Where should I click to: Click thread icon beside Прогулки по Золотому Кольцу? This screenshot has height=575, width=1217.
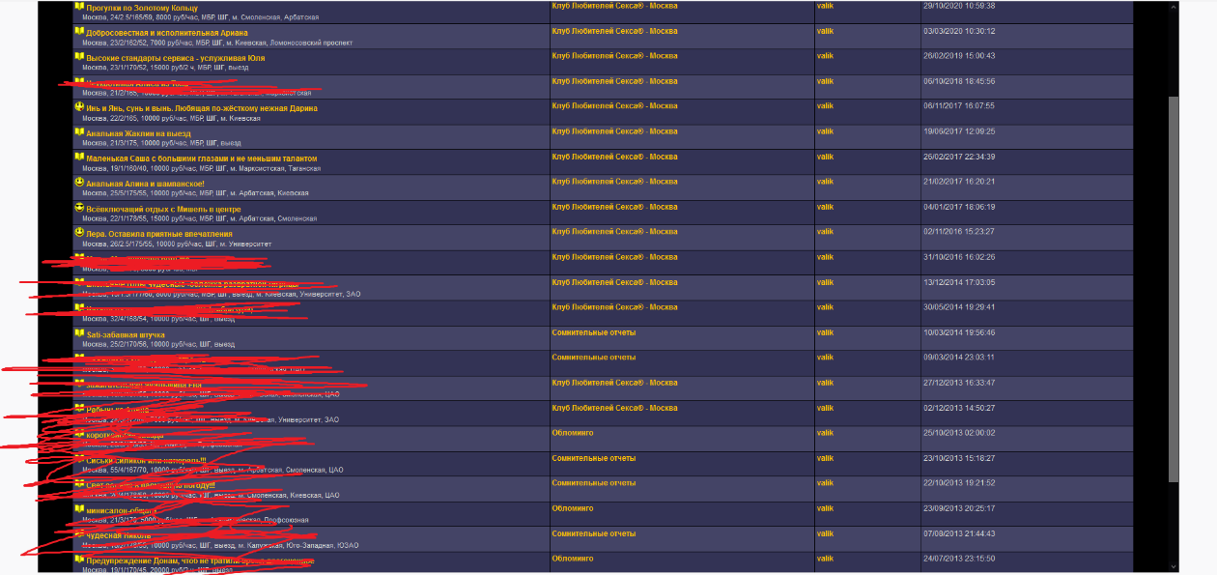point(79,8)
